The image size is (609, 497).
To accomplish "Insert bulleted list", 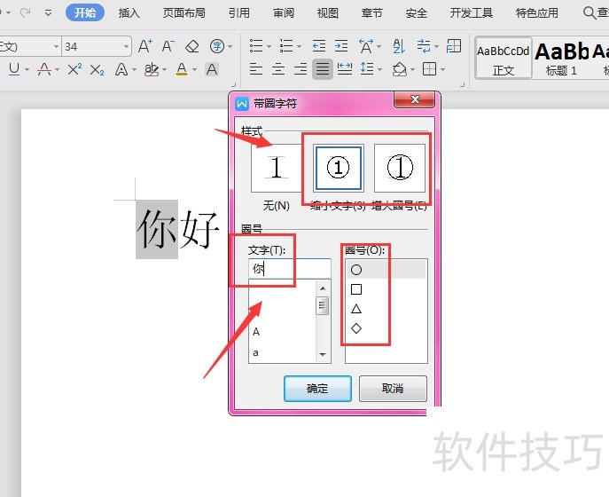I will pos(256,46).
